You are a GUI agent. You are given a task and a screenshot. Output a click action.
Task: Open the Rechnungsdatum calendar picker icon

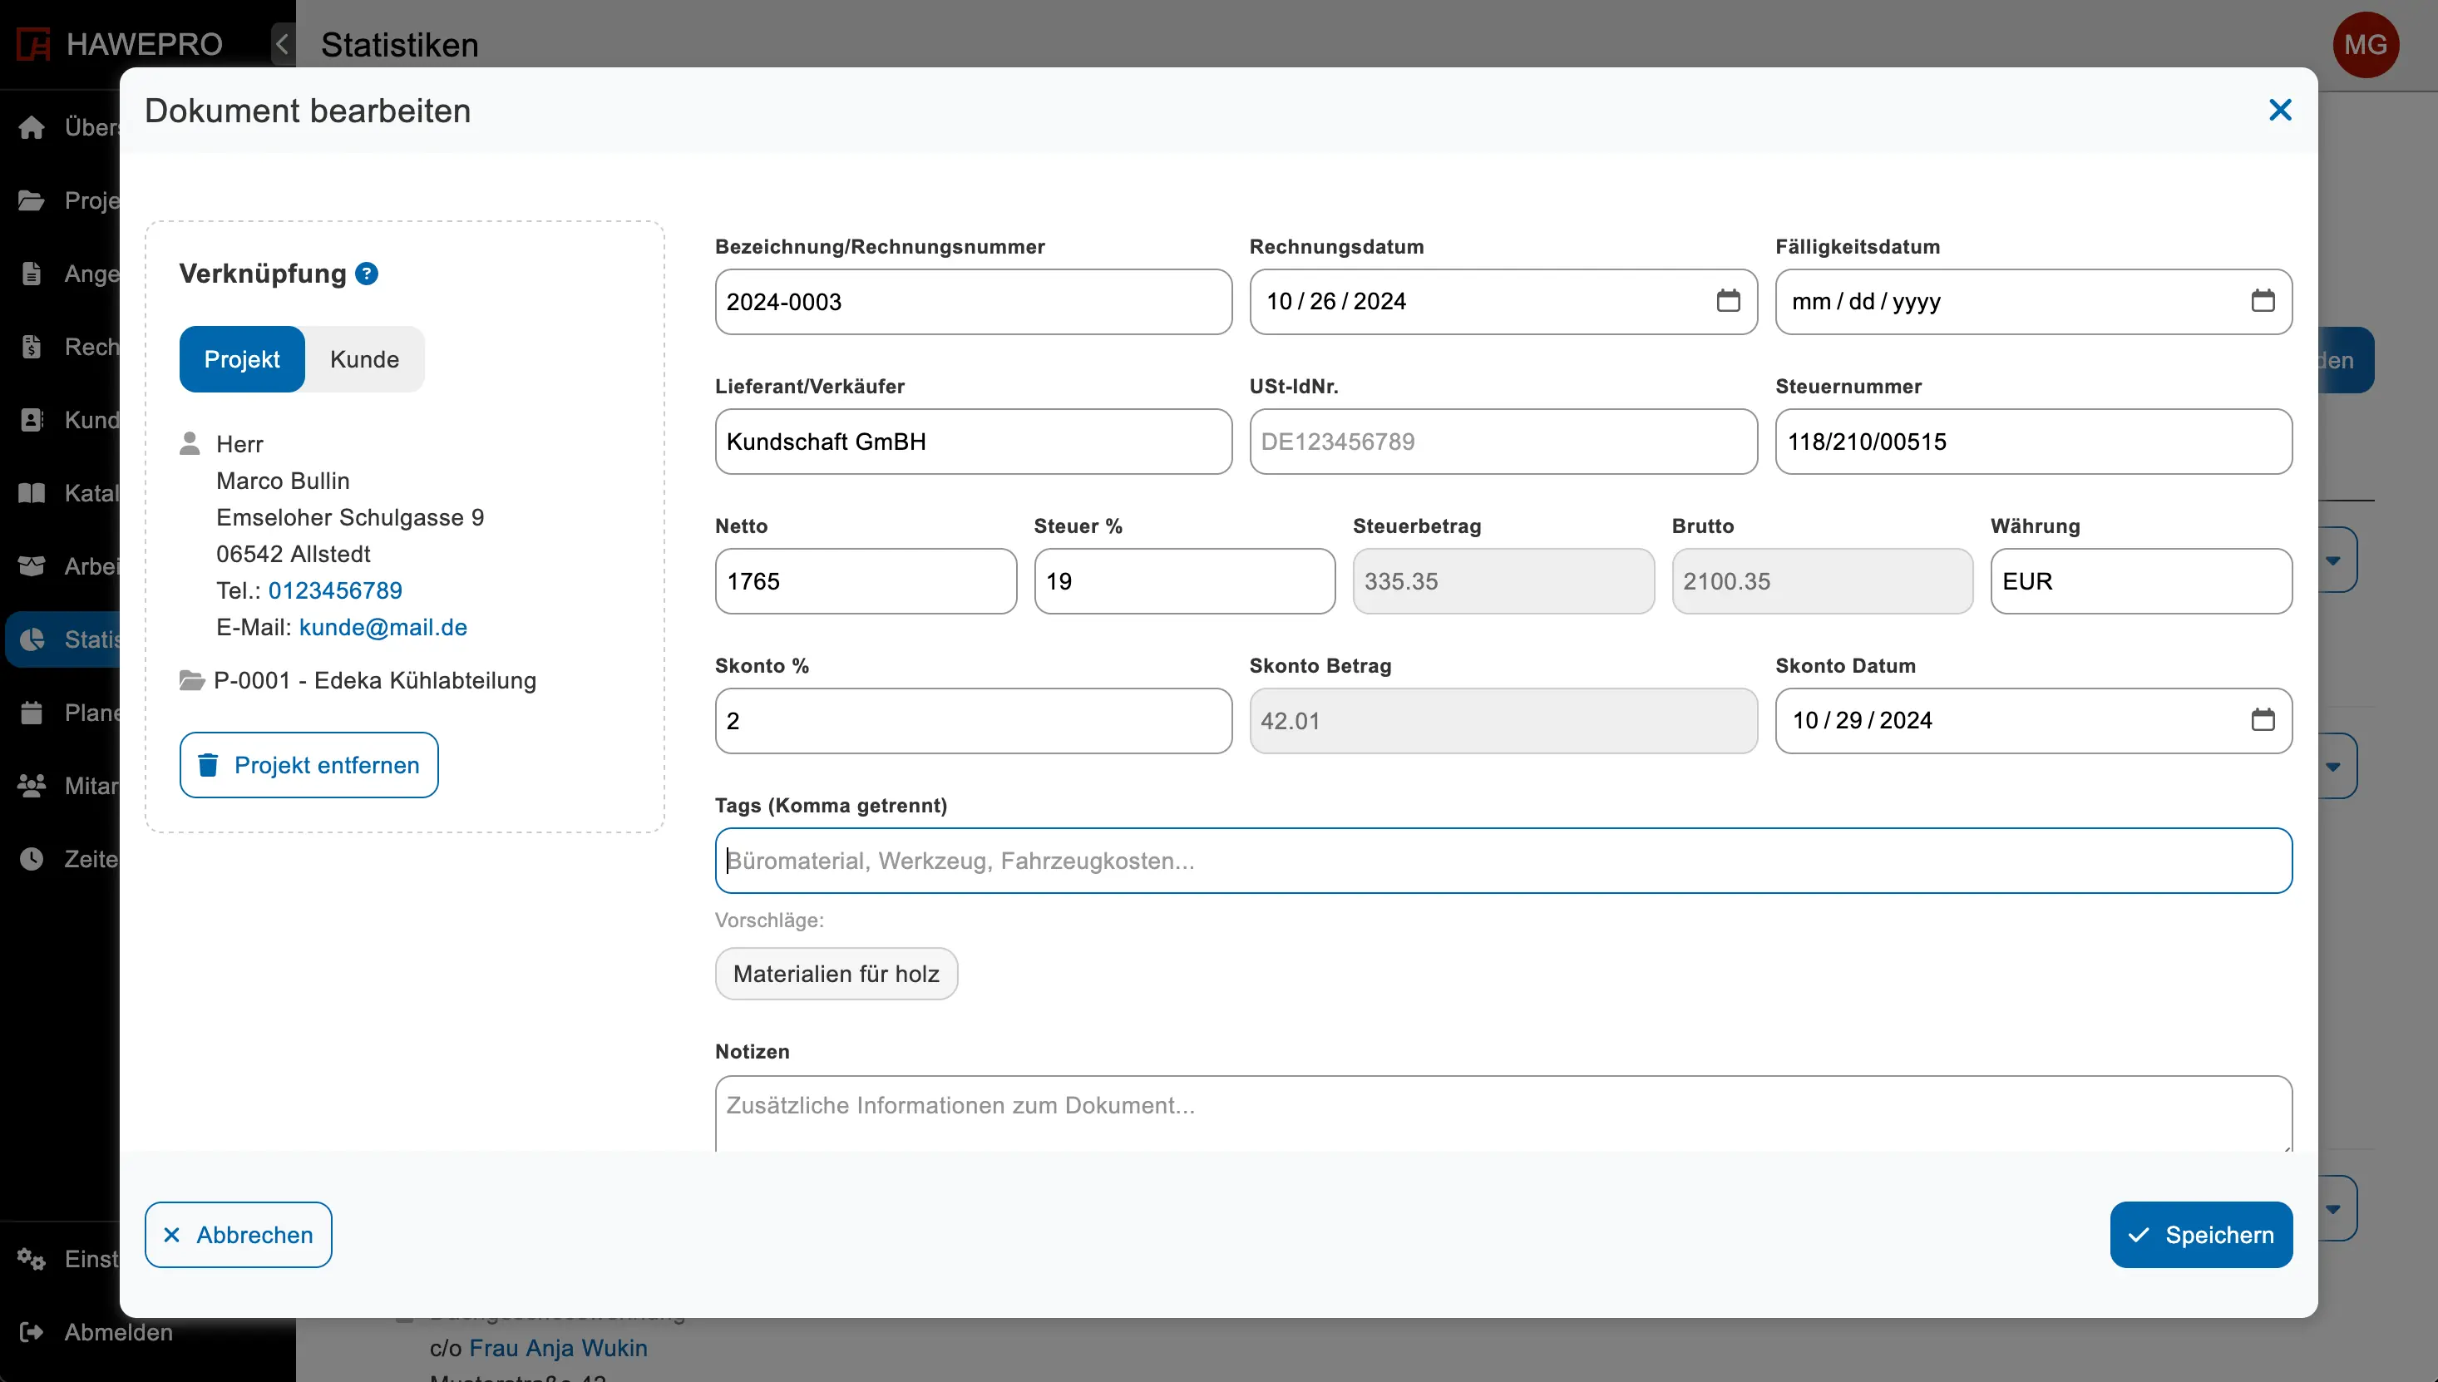tap(1728, 301)
